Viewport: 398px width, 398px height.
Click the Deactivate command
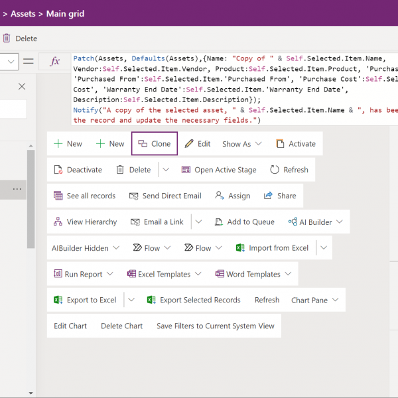coord(78,170)
